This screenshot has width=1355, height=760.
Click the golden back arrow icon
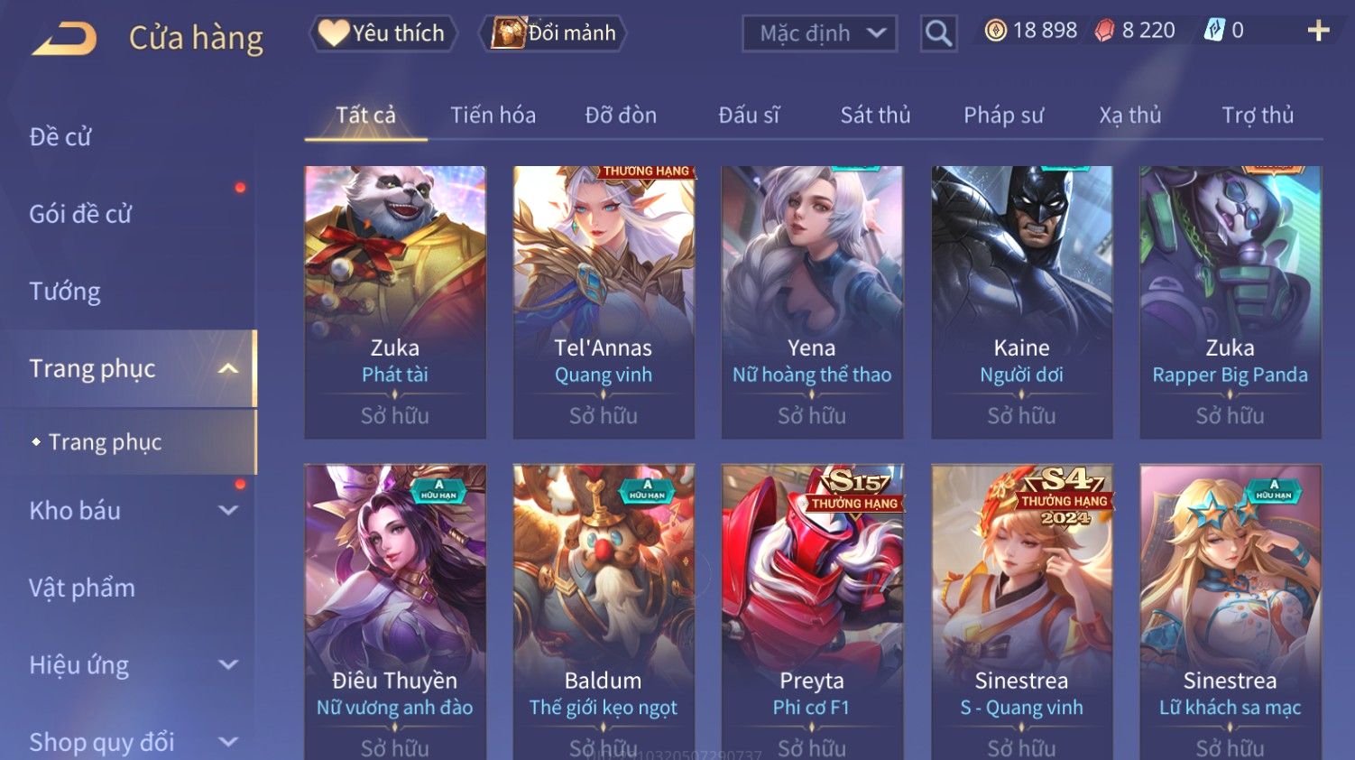click(64, 39)
